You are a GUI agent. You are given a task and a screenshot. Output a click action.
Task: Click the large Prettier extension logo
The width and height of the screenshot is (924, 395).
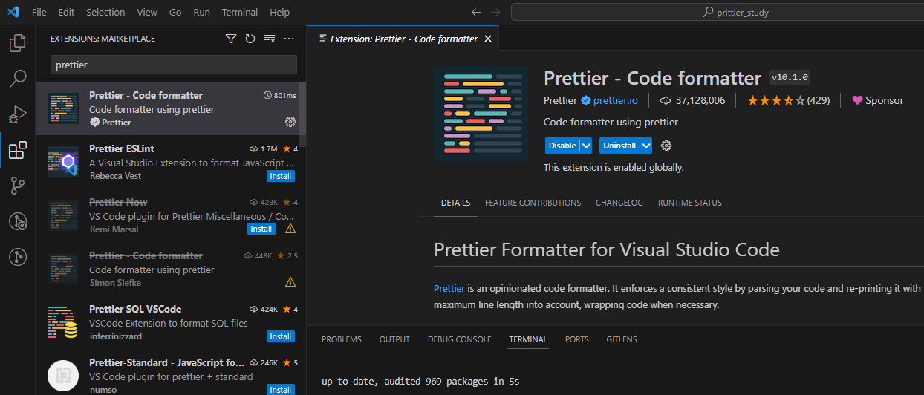[x=481, y=114]
